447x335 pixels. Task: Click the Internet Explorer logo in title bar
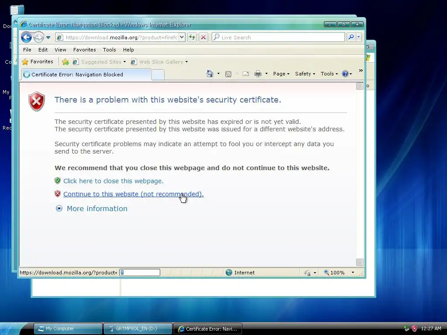[x=24, y=24]
